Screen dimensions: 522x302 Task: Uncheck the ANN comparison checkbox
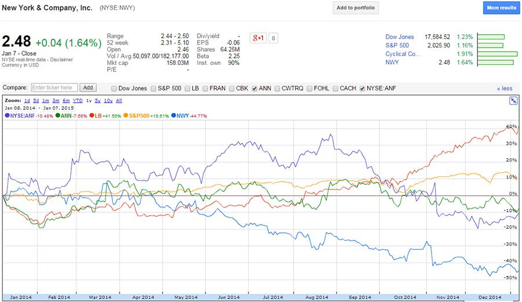[x=255, y=89]
